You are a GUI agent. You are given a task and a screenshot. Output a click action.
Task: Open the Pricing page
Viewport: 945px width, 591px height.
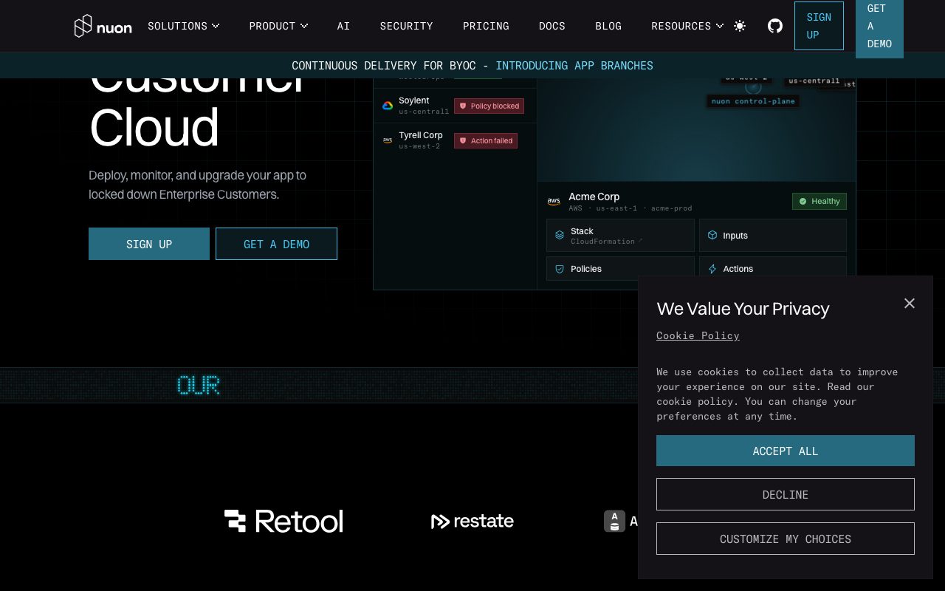(486, 26)
